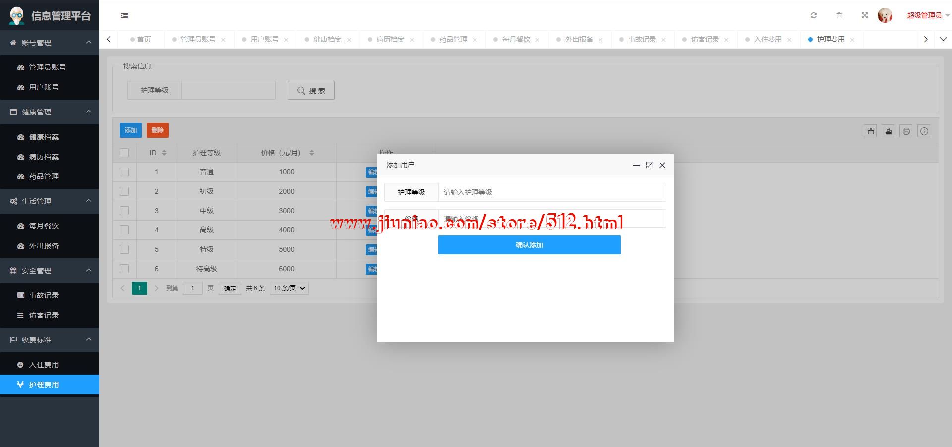Open 药品管理 in the sidebar
Viewport: 952px width, 447px height.
[x=50, y=176]
